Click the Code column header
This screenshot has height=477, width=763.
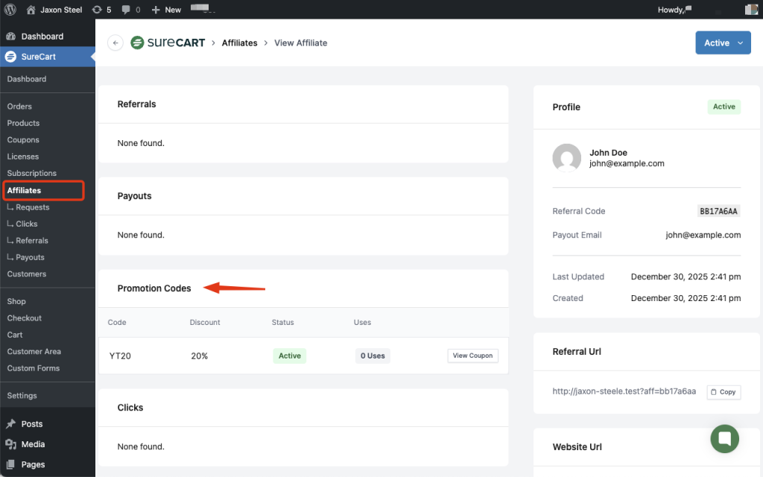click(117, 322)
